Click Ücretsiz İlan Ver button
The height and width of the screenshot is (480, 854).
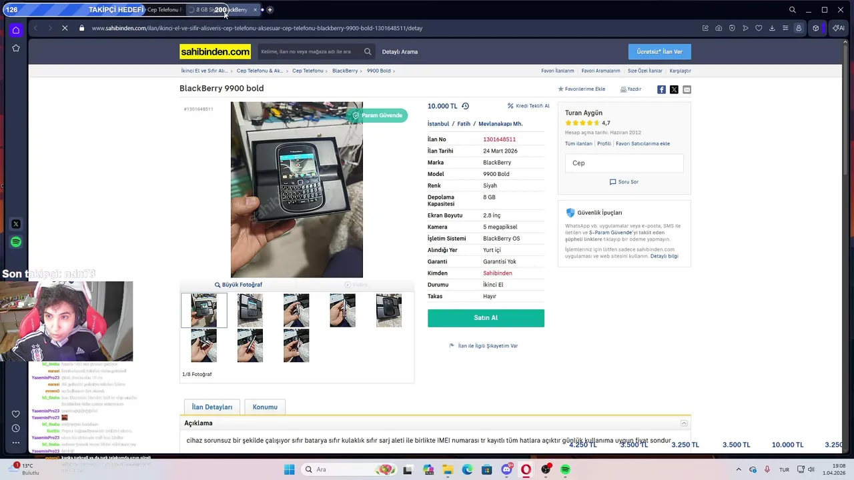(660, 51)
